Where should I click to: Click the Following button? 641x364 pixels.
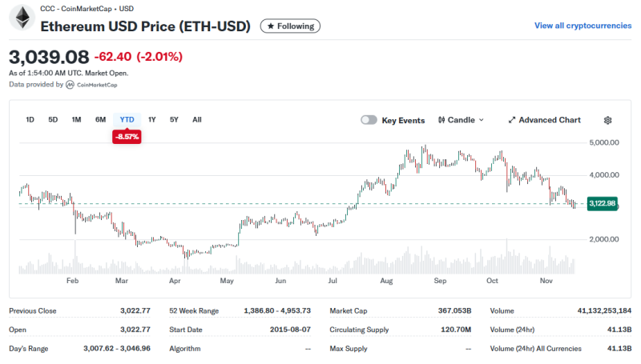(x=290, y=26)
